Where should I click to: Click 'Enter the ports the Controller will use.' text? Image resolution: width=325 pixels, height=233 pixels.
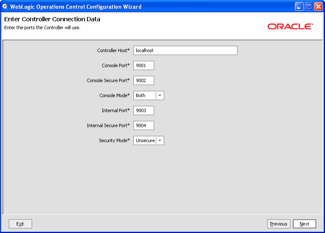tap(42, 28)
